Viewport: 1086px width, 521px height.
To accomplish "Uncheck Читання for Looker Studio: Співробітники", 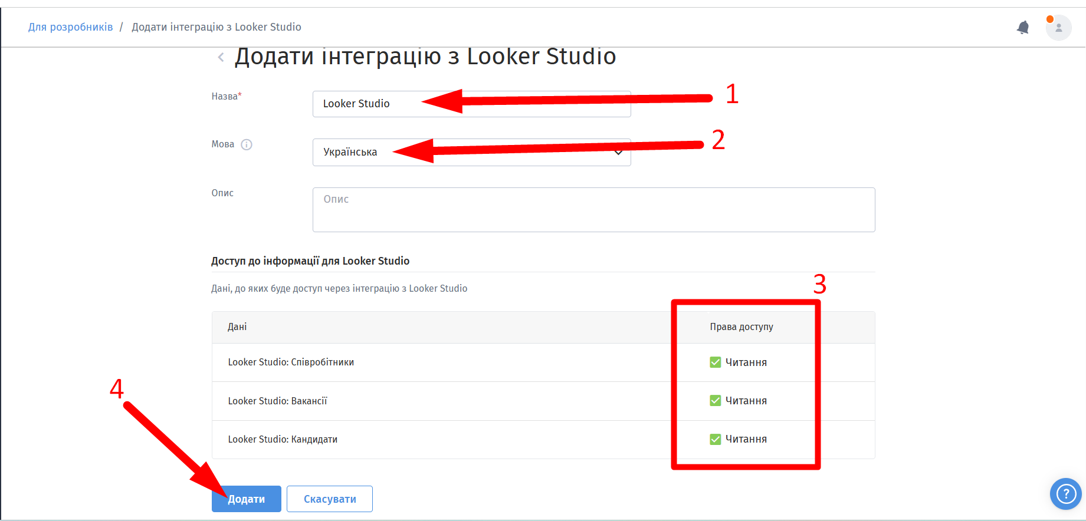I will click(715, 362).
